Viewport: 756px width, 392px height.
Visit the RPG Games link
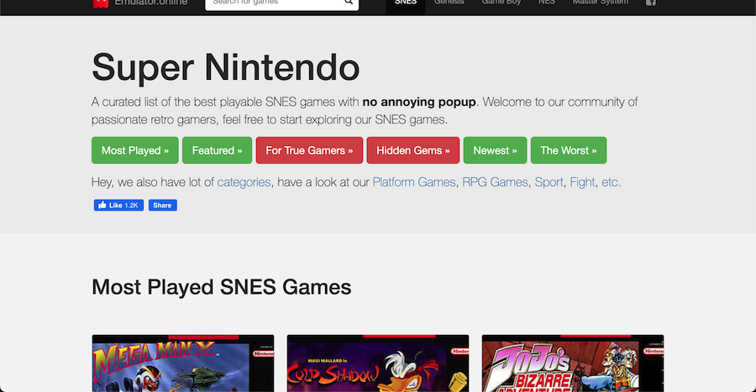495,182
